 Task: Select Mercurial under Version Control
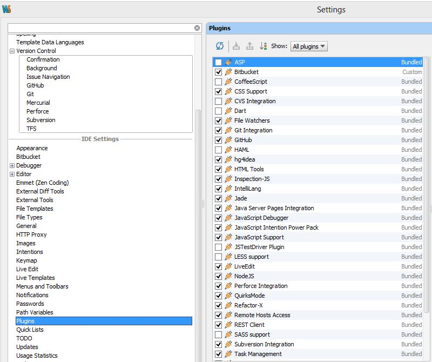pos(38,103)
